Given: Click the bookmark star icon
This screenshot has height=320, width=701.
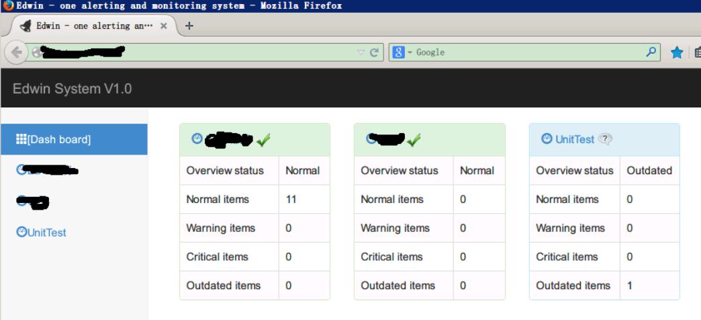Looking at the screenshot, I should tap(677, 52).
